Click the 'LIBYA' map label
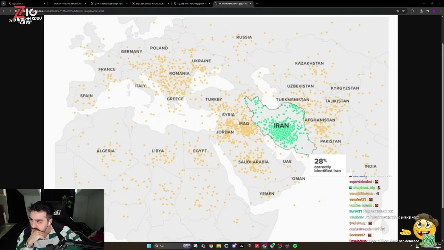Screen dimensions: 444x250 (158, 151)
